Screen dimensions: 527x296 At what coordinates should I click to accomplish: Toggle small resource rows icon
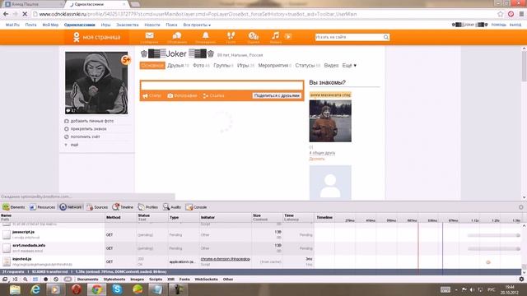[x=35, y=280]
